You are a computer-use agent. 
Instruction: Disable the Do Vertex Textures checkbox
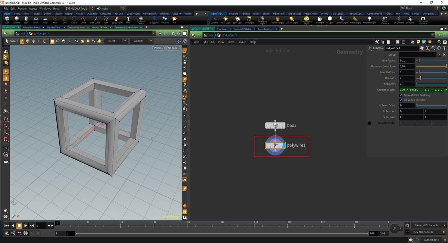(x=401, y=100)
